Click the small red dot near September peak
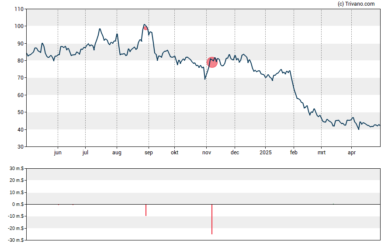 (145, 28)
